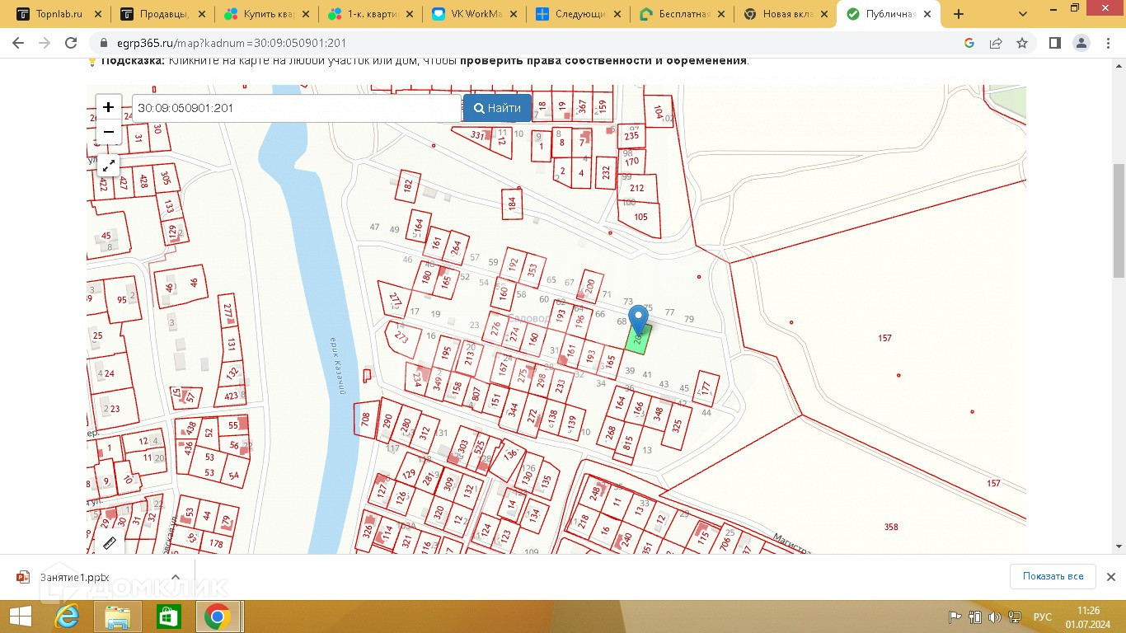Viewport: 1126px width, 633px height.
Task: Switch to the Topnlab.ru tab
Action: tap(59, 14)
